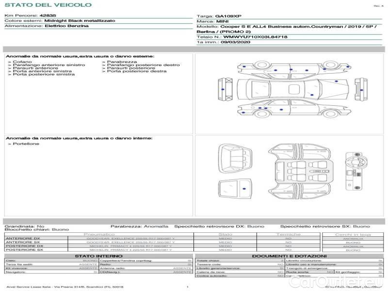Select 'Specchietto retrovisore DX: Buono'
The height and width of the screenshot is (291, 388).
pyautogui.click(x=219, y=226)
